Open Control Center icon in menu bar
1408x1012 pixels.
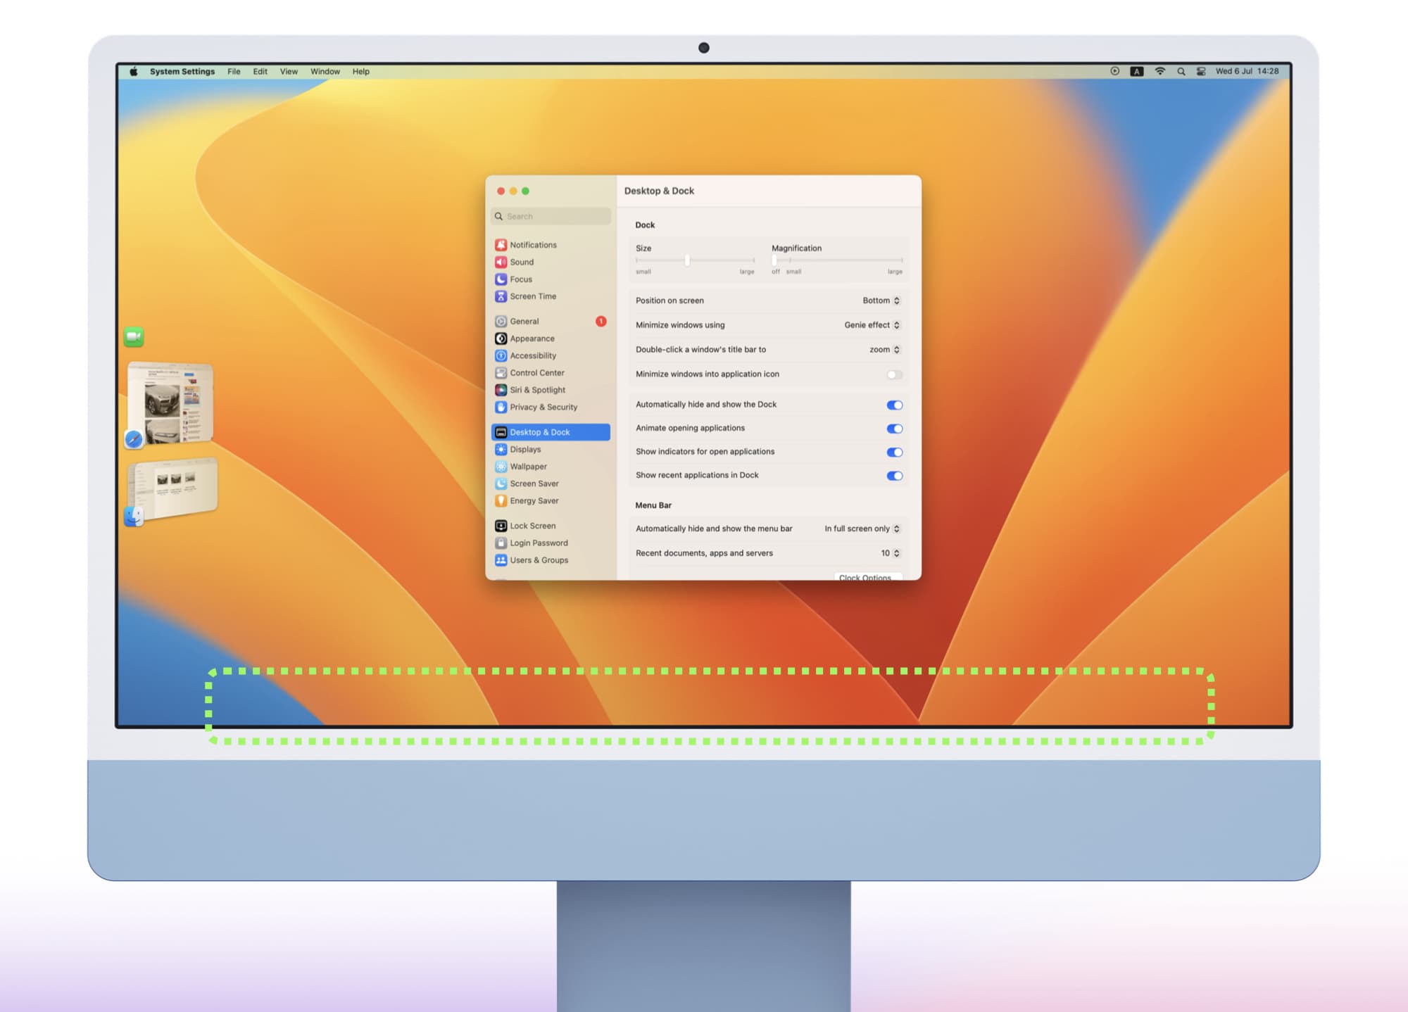pos(1201,71)
